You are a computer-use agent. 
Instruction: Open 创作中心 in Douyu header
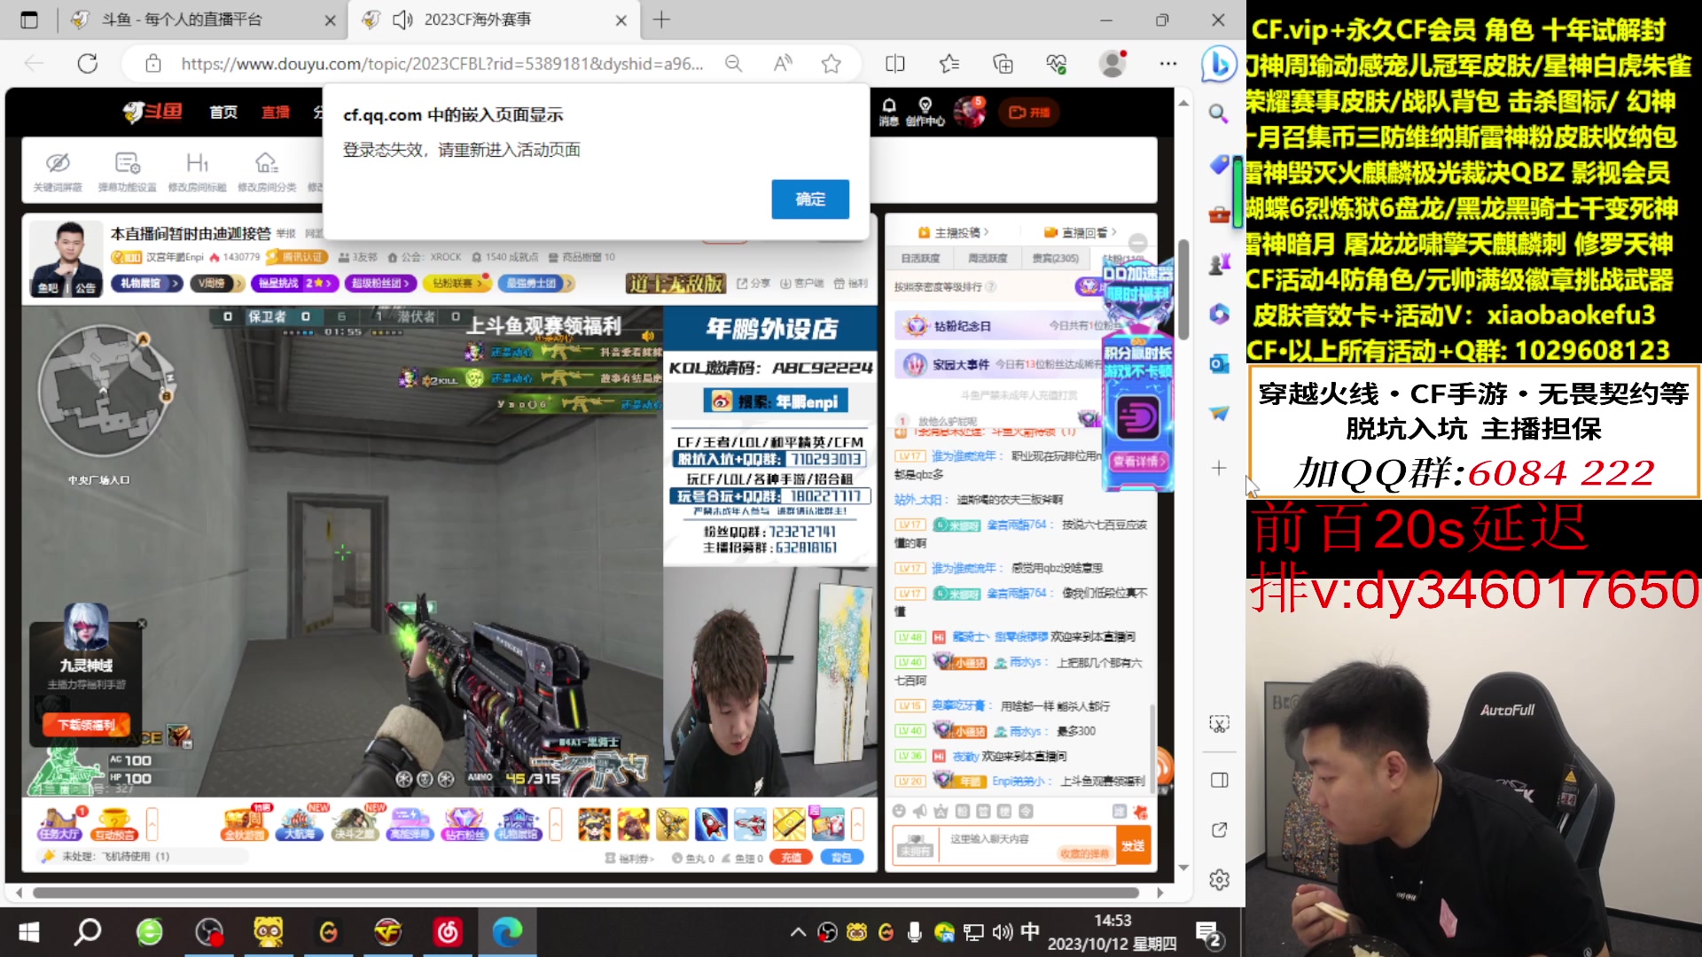coord(925,113)
